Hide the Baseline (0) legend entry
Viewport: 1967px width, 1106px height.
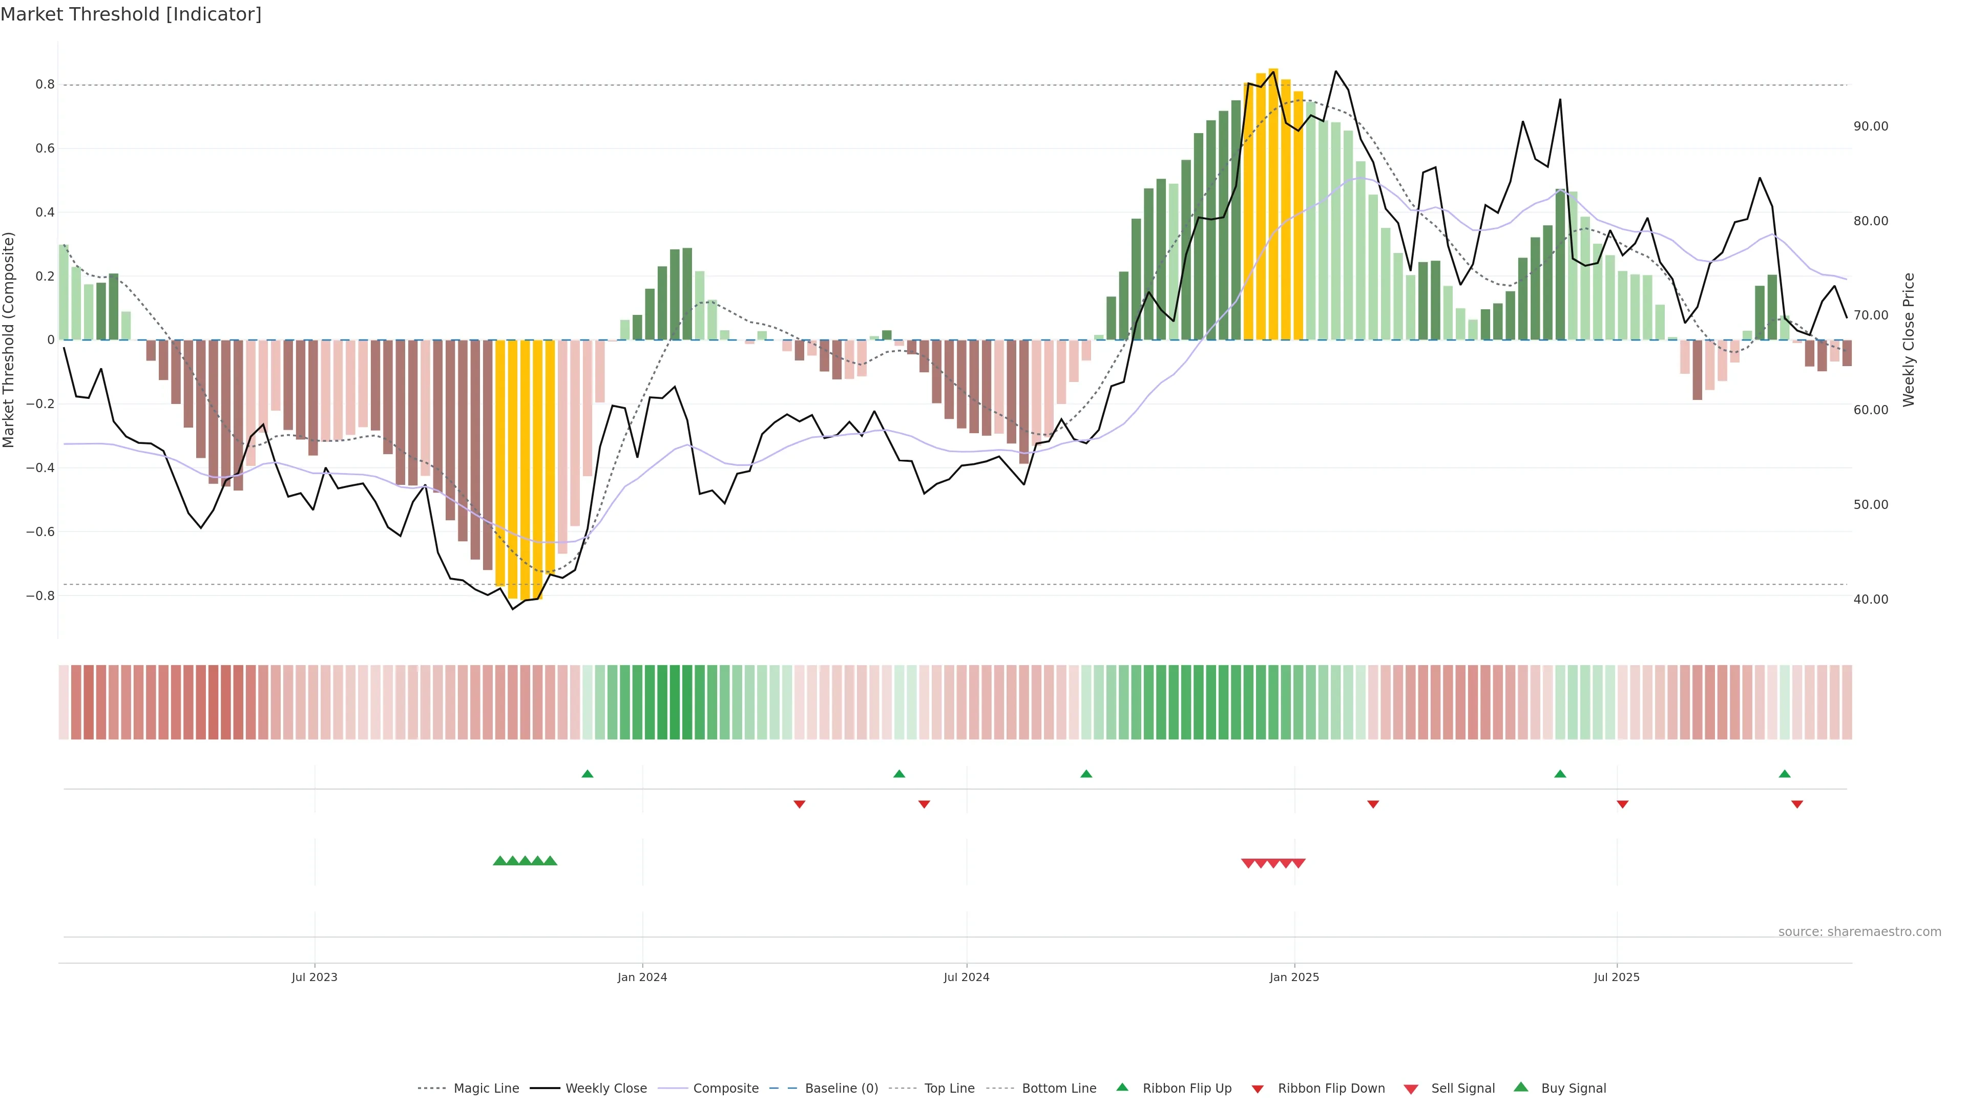(x=842, y=1089)
